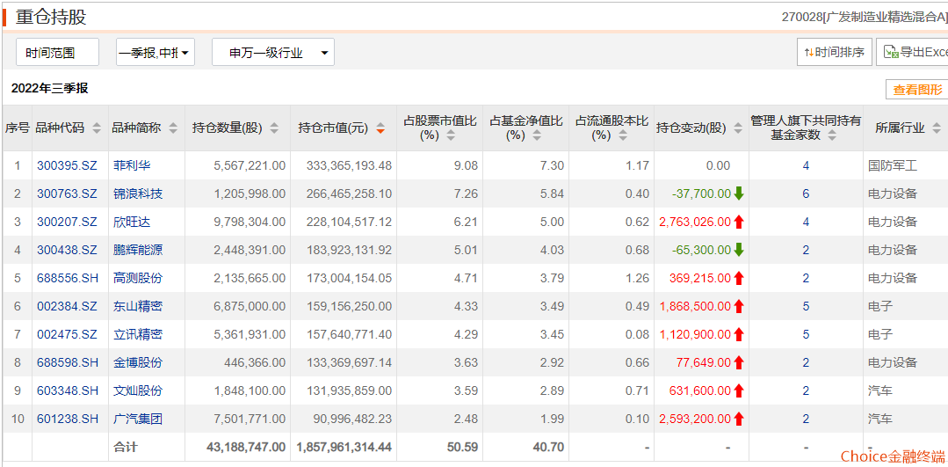
Task: Open stock code 002384.SZ link
Action: tap(67, 306)
